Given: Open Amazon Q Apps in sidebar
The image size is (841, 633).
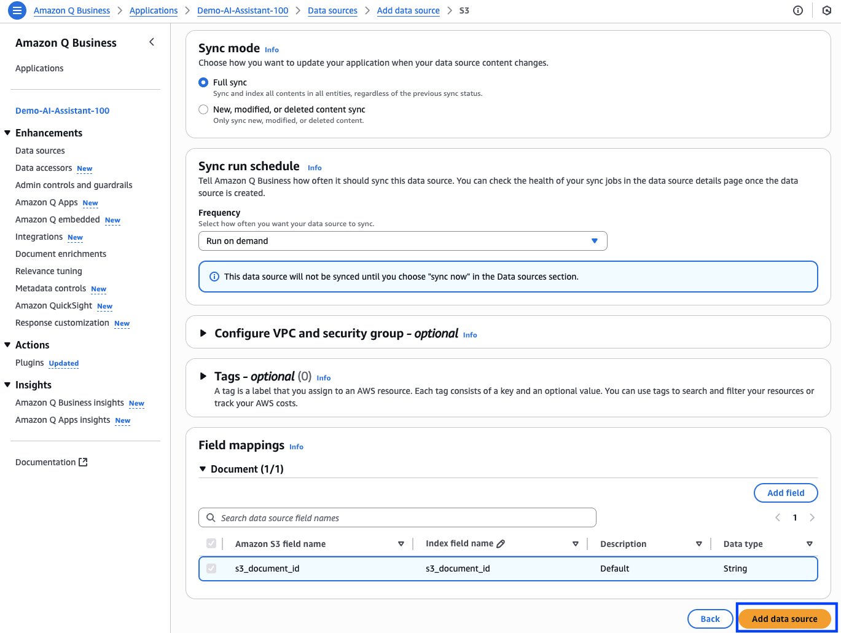Looking at the screenshot, I should point(47,202).
